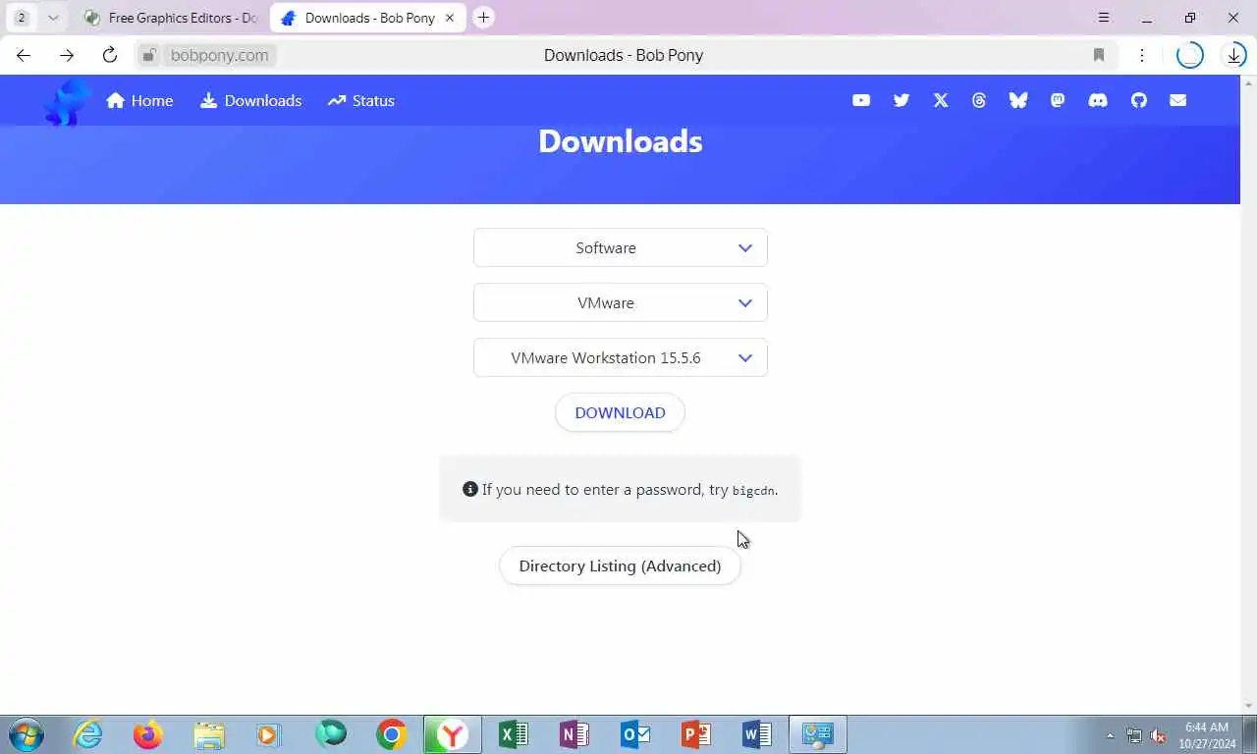Launch Word from taskbar
The height and width of the screenshot is (754, 1257).
tap(757, 734)
